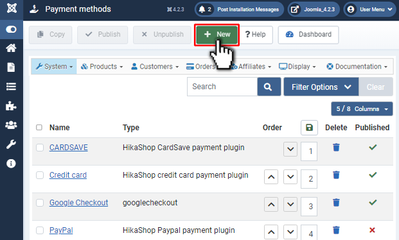The width and height of the screenshot is (399, 240).
Task: Delete CARDSAVE using trash icon
Action: pyautogui.click(x=336, y=147)
